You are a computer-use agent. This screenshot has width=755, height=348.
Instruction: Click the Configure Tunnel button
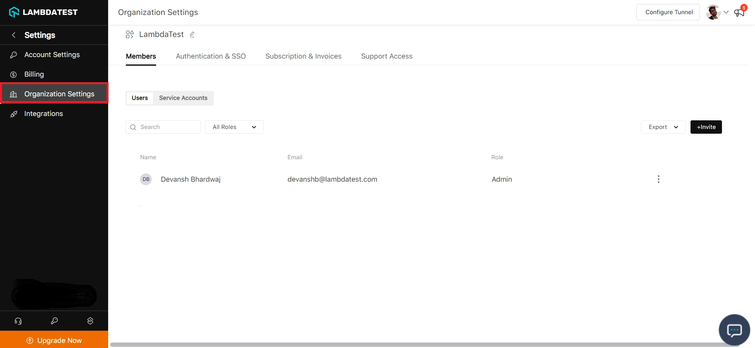[668, 12]
